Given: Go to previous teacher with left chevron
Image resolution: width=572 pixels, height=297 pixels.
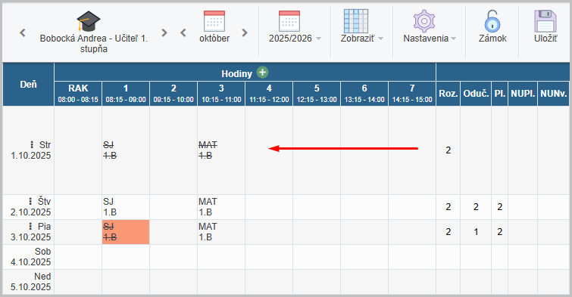Looking at the screenshot, I should pos(23,32).
